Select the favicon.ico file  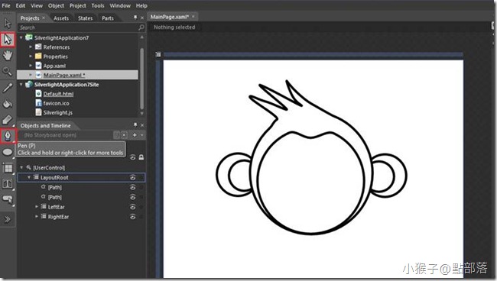click(x=56, y=103)
